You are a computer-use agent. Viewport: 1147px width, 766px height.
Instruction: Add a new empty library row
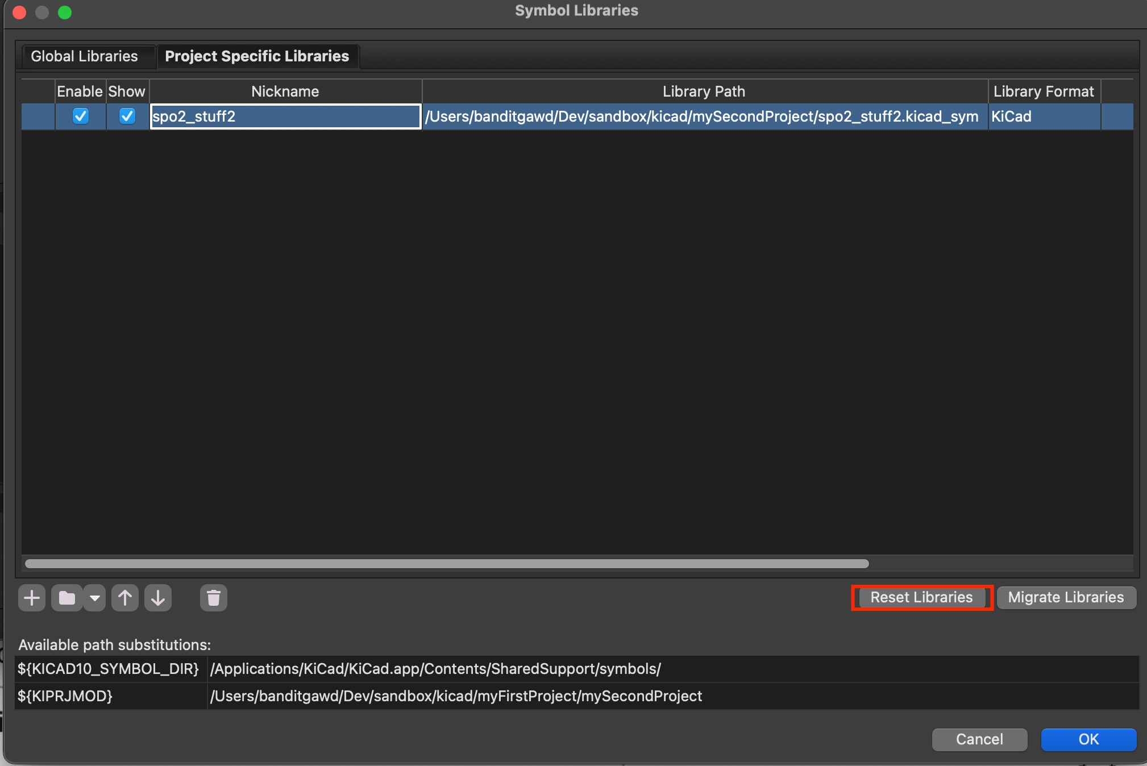32,598
